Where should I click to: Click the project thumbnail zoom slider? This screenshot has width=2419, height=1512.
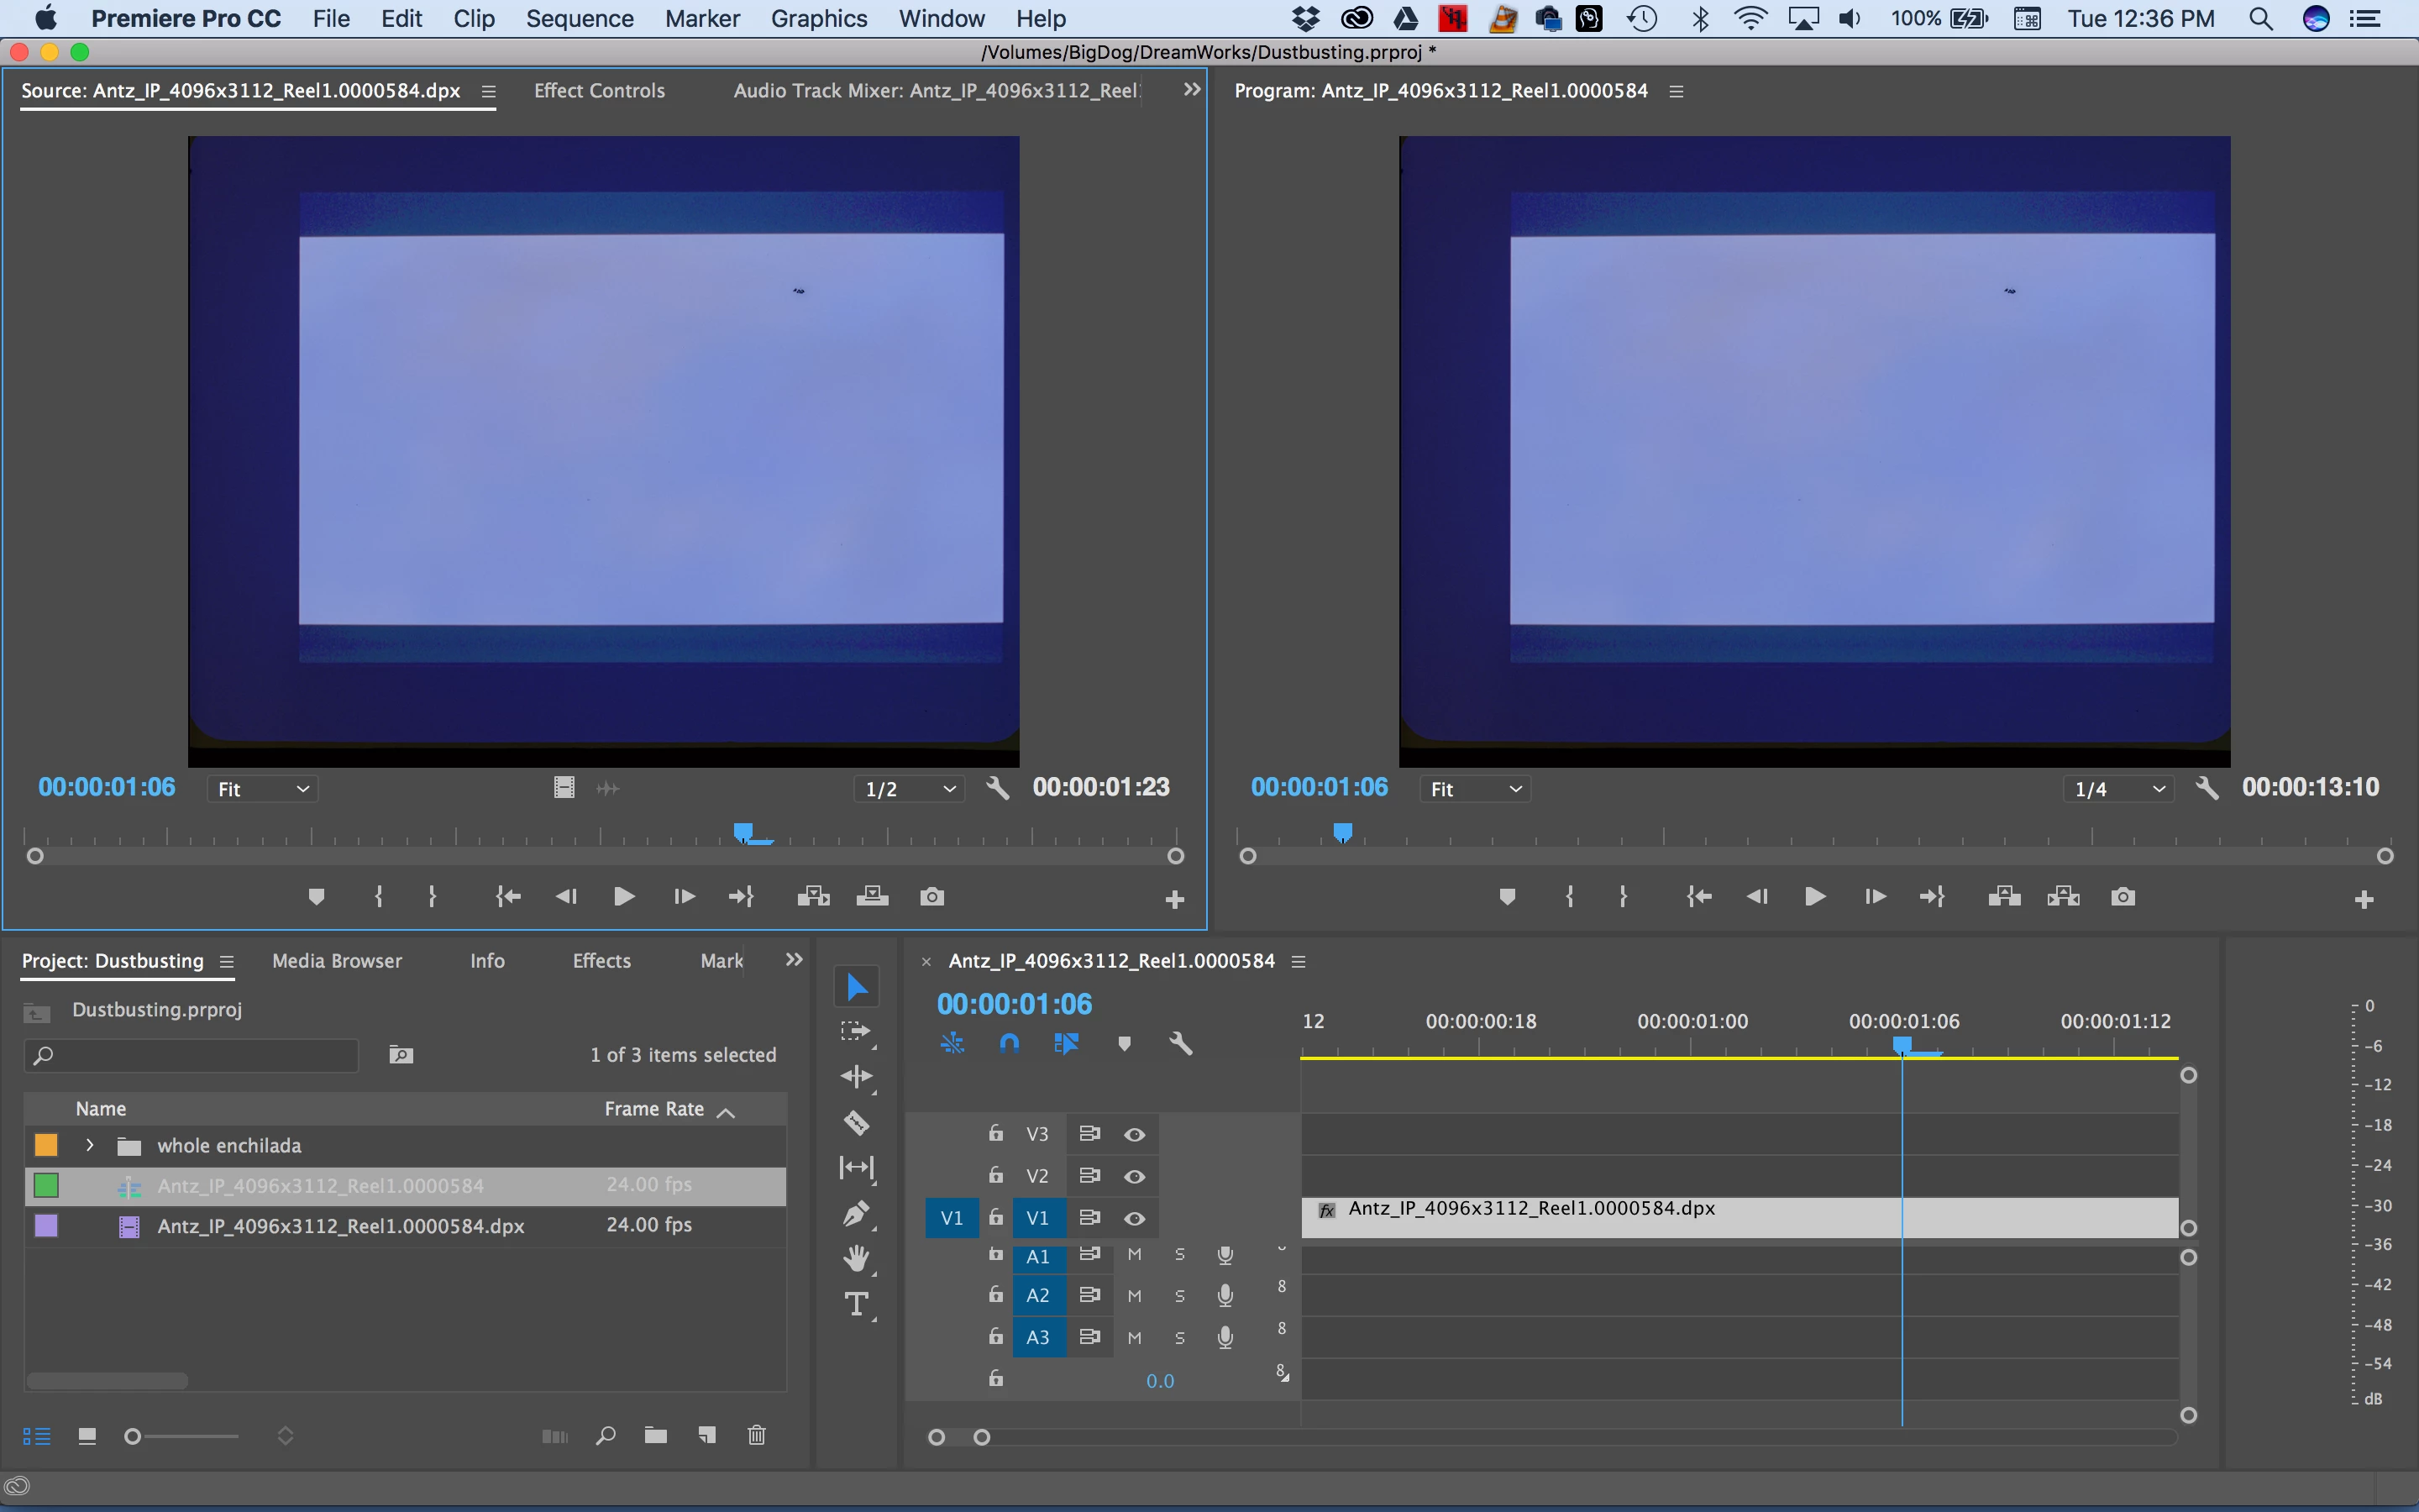[x=133, y=1437]
